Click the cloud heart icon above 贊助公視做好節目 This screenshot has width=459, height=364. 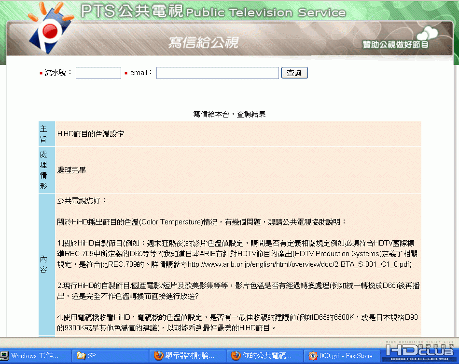[x=427, y=33]
